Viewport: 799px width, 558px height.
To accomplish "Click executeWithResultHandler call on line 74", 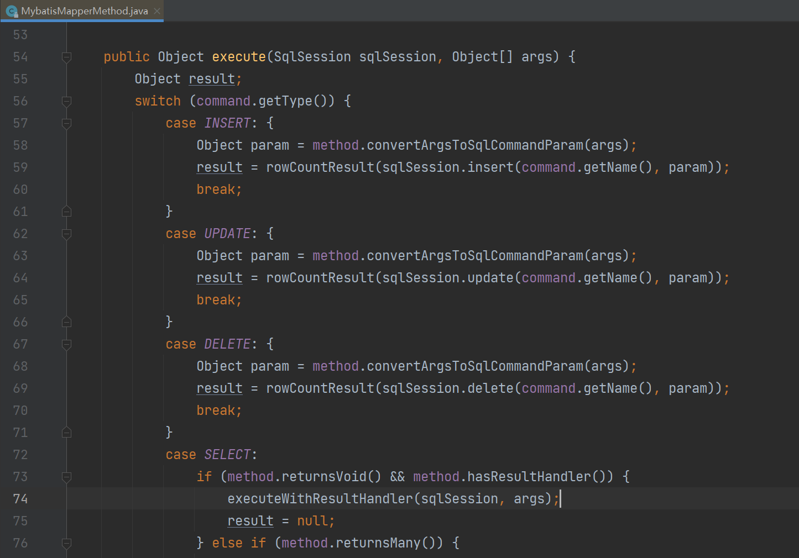I will click(320, 499).
